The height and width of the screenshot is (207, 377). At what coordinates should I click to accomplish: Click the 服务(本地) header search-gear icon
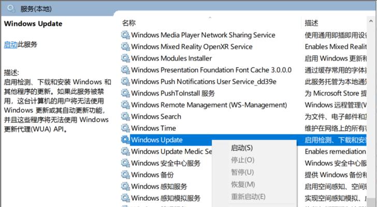pos(11,9)
